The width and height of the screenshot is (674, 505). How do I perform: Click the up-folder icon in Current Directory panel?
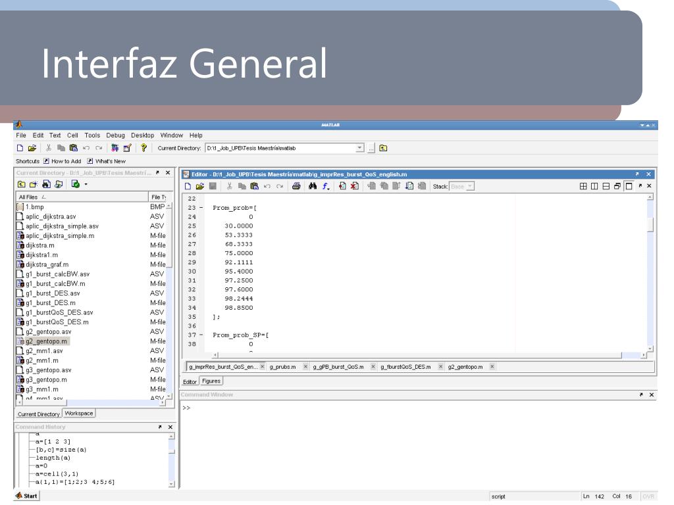[21, 184]
